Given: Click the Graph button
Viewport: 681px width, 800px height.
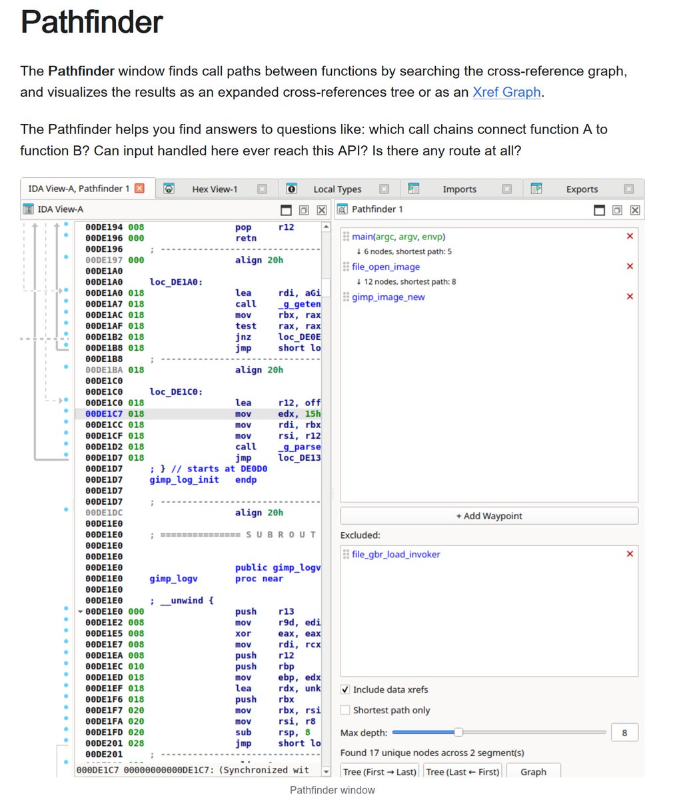Looking at the screenshot, I should pyautogui.click(x=534, y=771).
